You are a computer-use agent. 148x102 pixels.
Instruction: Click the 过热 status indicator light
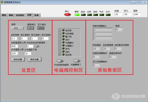(90, 15)
